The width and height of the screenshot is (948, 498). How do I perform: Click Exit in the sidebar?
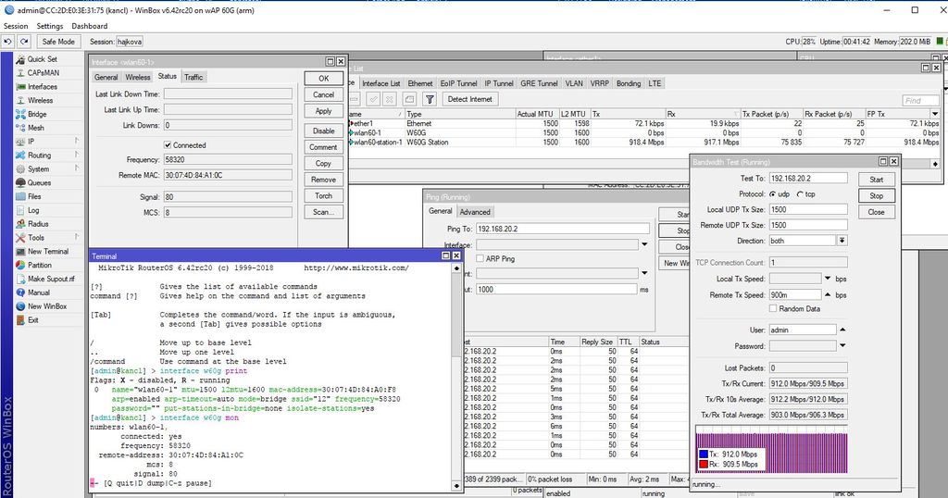pyautogui.click(x=32, y=319)
